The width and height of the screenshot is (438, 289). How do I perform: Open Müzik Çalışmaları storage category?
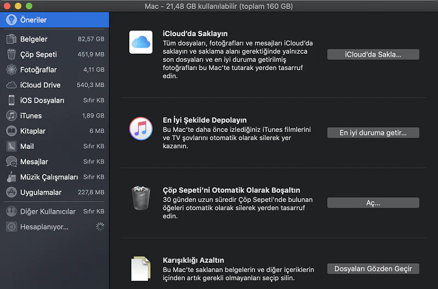pyautogui.click(x=49, y=177)
